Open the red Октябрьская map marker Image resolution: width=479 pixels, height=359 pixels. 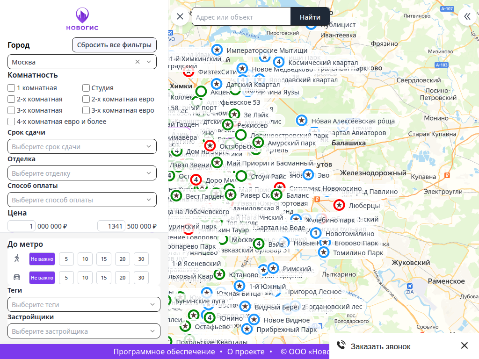pos(210,146)
